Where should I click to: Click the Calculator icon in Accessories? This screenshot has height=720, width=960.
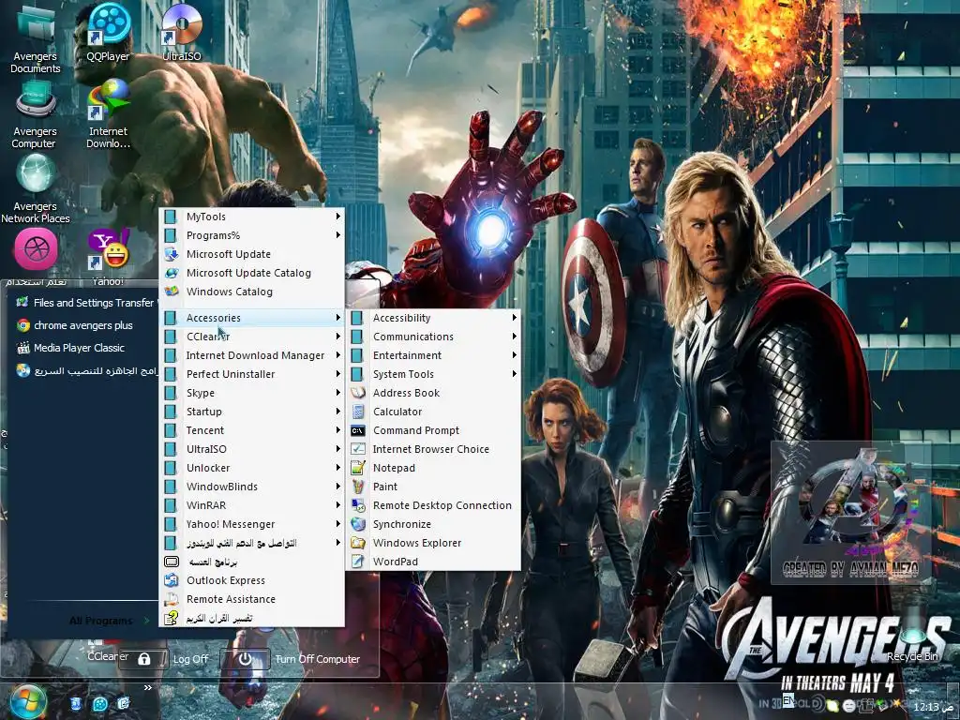[x=358, y=412]
